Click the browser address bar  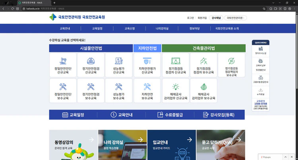[141, 9]
